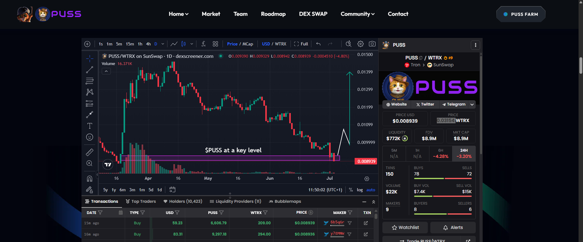Open the Liquidity Providers (11) tab
The height and width of the screenshot is (242, 583).
click(235, 201)
